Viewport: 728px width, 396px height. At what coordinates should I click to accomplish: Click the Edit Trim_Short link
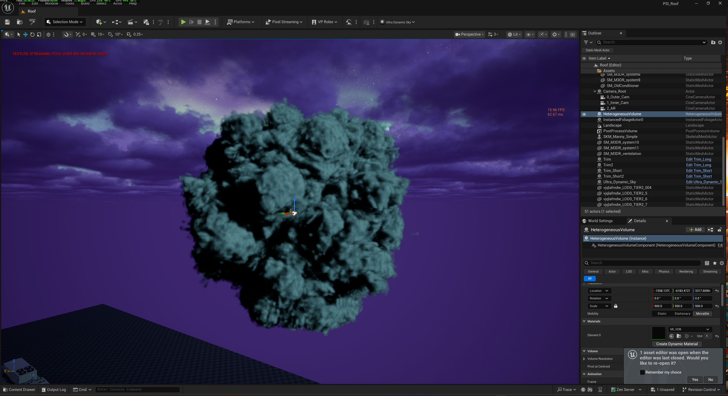[x=699, y=171]
